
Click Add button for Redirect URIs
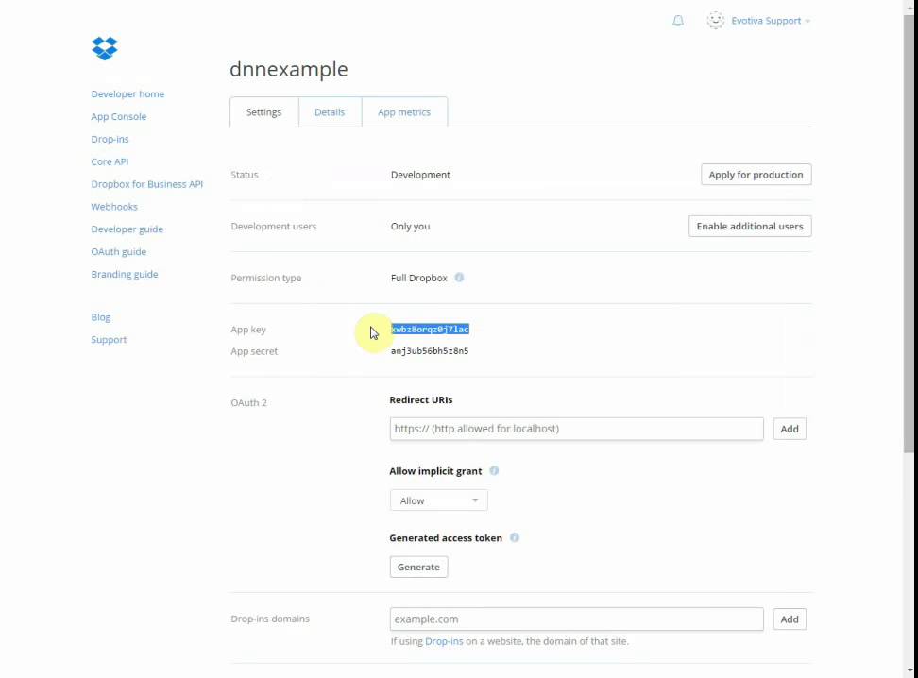point(790,429)
